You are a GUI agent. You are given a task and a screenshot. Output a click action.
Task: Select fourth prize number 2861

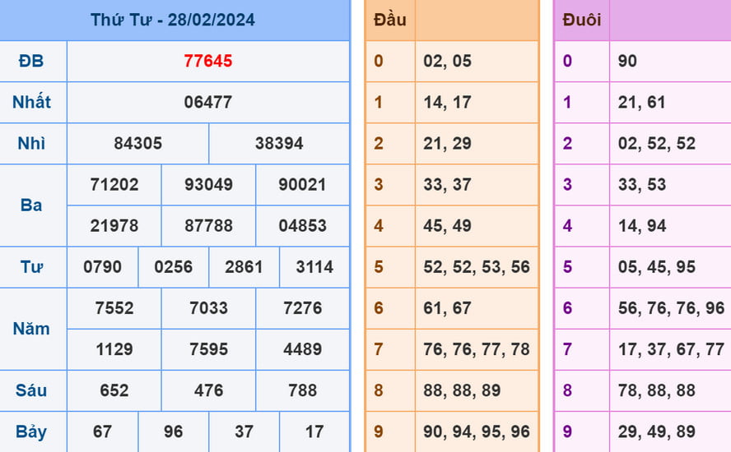point(244,266)
